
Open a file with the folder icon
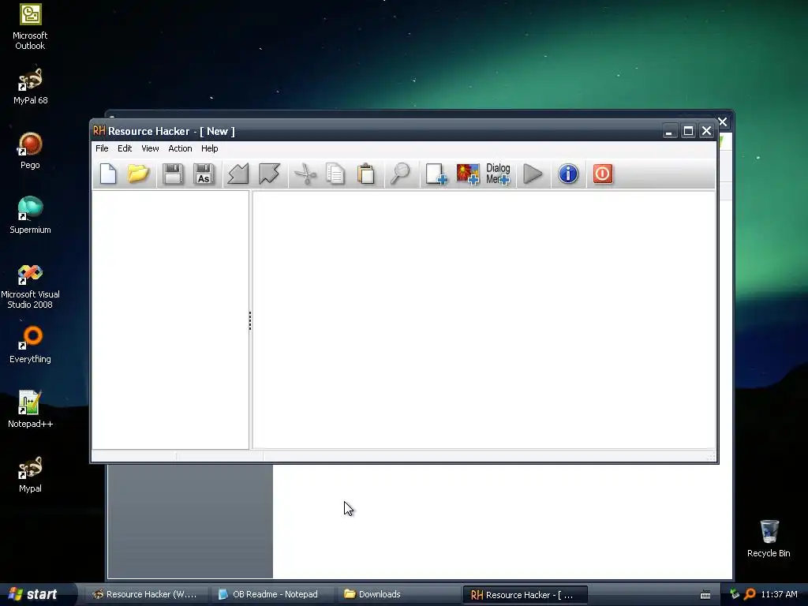[138, 174]
